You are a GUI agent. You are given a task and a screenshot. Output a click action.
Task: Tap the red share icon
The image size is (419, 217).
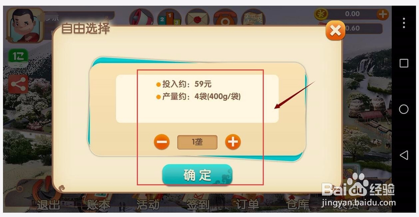[x=18, y=84]
